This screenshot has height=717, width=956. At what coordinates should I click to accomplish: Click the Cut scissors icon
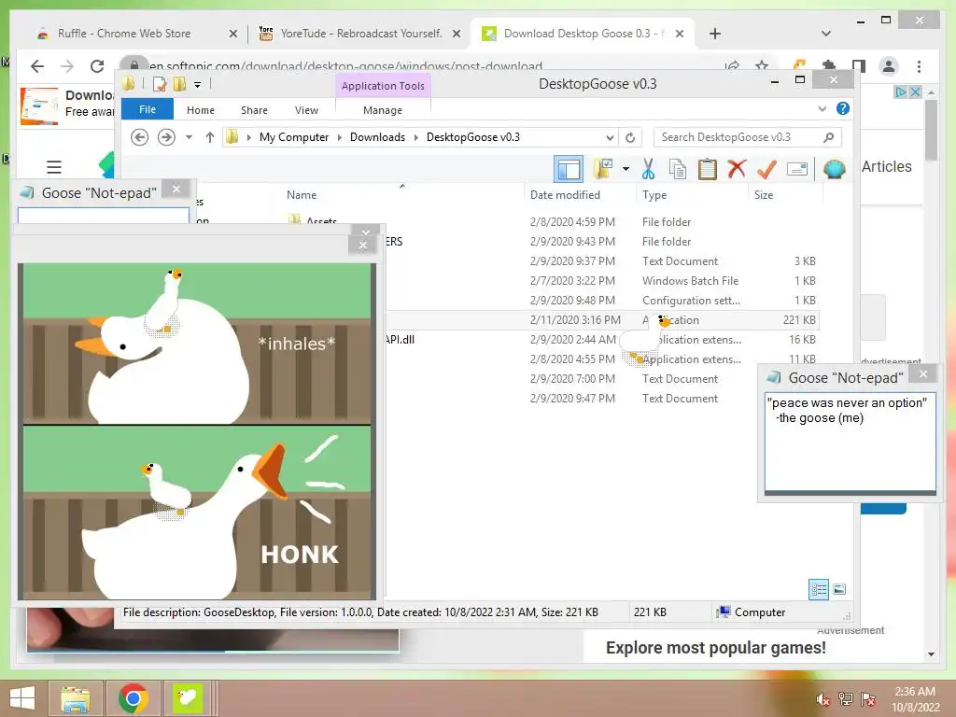tap(648, 169)
